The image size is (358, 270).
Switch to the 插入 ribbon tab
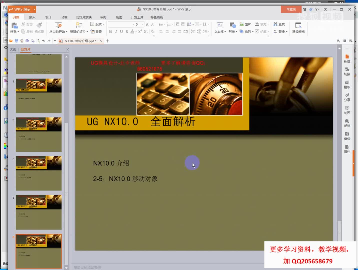32,17
